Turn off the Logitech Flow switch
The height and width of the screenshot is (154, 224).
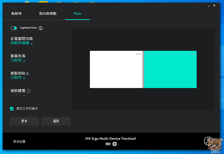coord(14,28)
